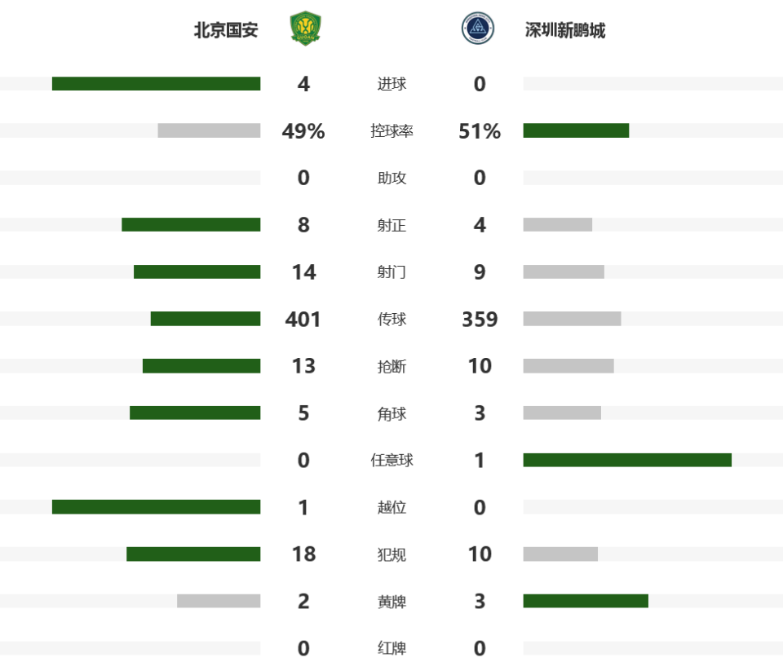783x671 pixels.
Task: Select the 进球 goals stat label
Action: 391,84
